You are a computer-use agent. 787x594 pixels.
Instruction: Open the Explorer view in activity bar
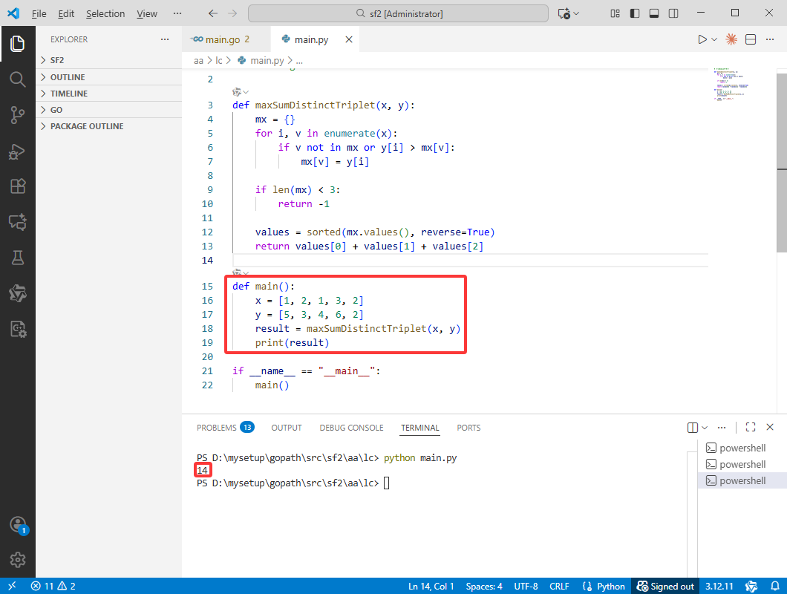click(x=18, y=44)
